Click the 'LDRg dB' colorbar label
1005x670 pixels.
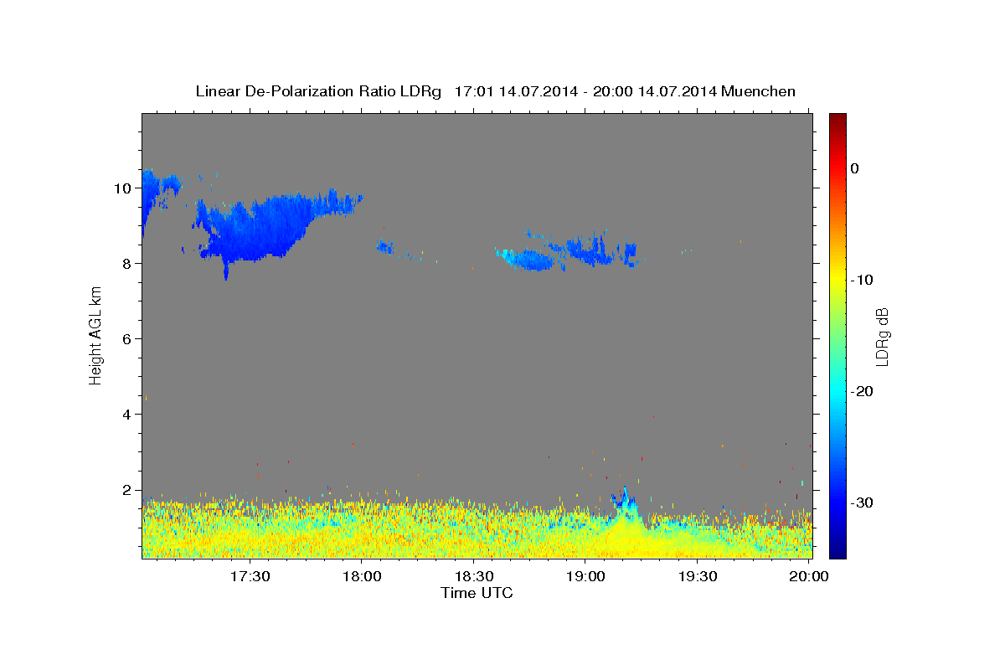click(x=882, y=337)
